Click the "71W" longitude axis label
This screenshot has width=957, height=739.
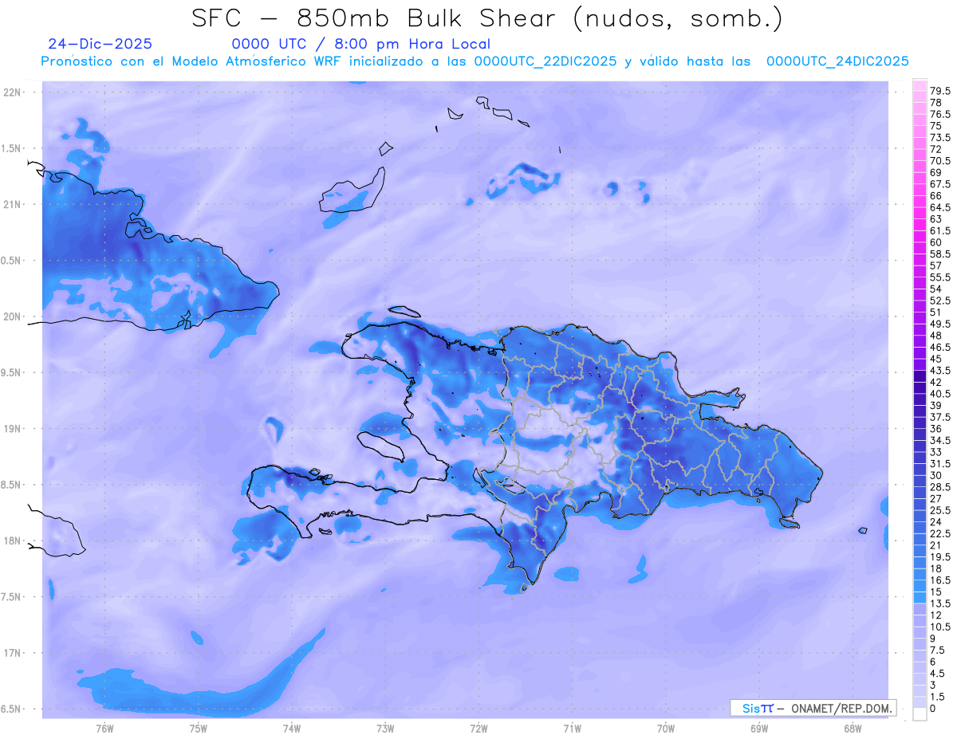click(x=572, y=728)
